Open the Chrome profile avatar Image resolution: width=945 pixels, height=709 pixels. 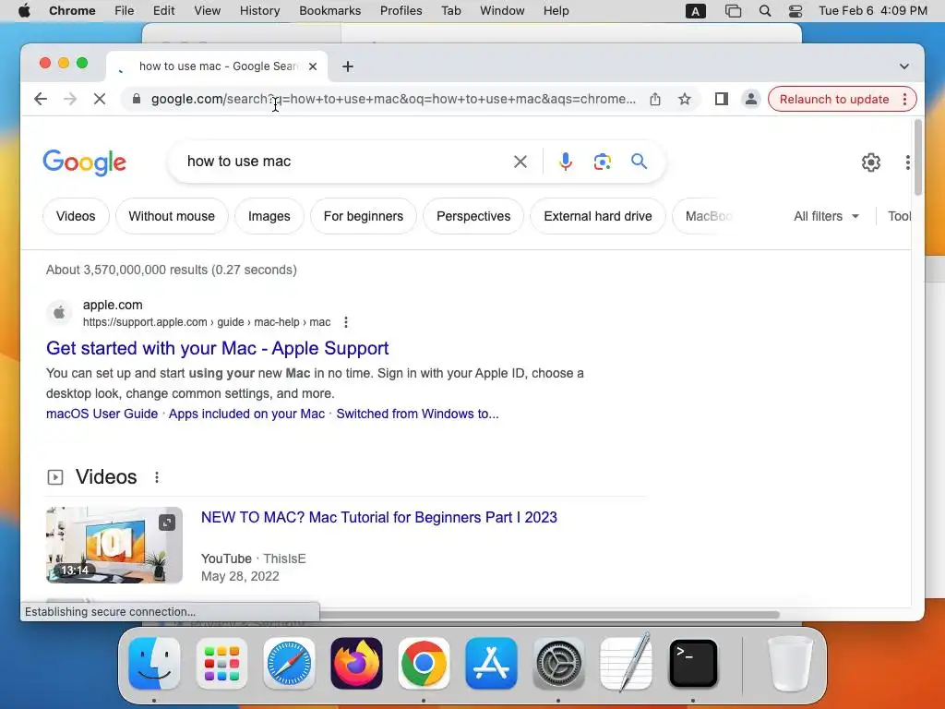point(751,99)
